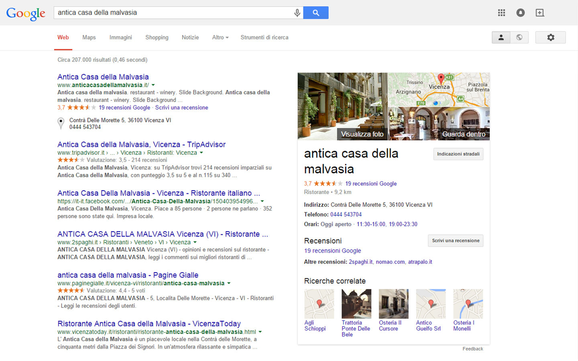
Task: Open the Pagine Gialle result
Action: pyautogui.click(x=128, y=275)
